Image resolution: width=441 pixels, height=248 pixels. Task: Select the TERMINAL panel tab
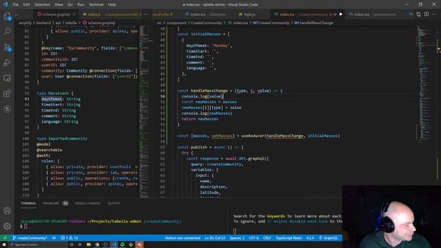click(x=28, y=203)
